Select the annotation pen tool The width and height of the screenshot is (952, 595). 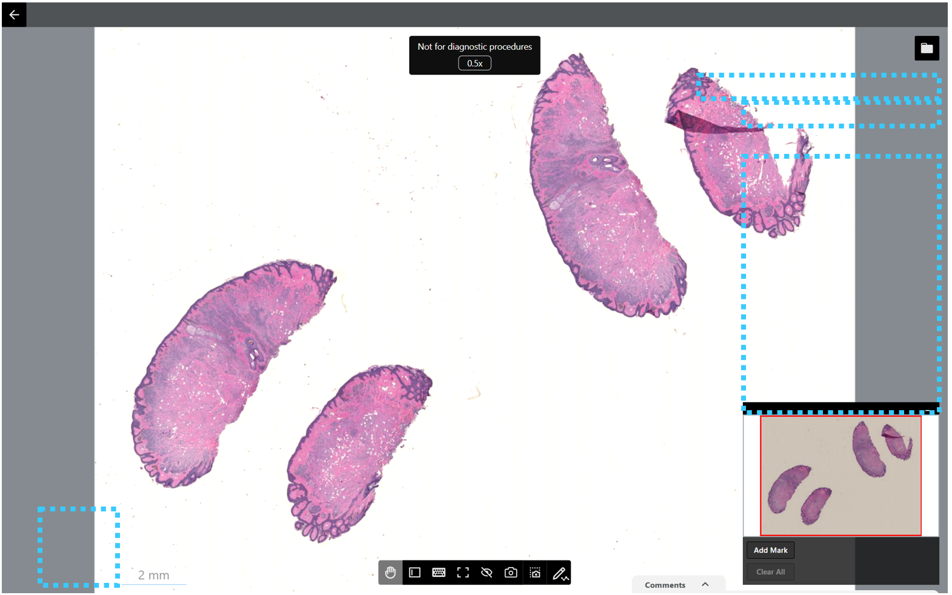coord(559,573)
